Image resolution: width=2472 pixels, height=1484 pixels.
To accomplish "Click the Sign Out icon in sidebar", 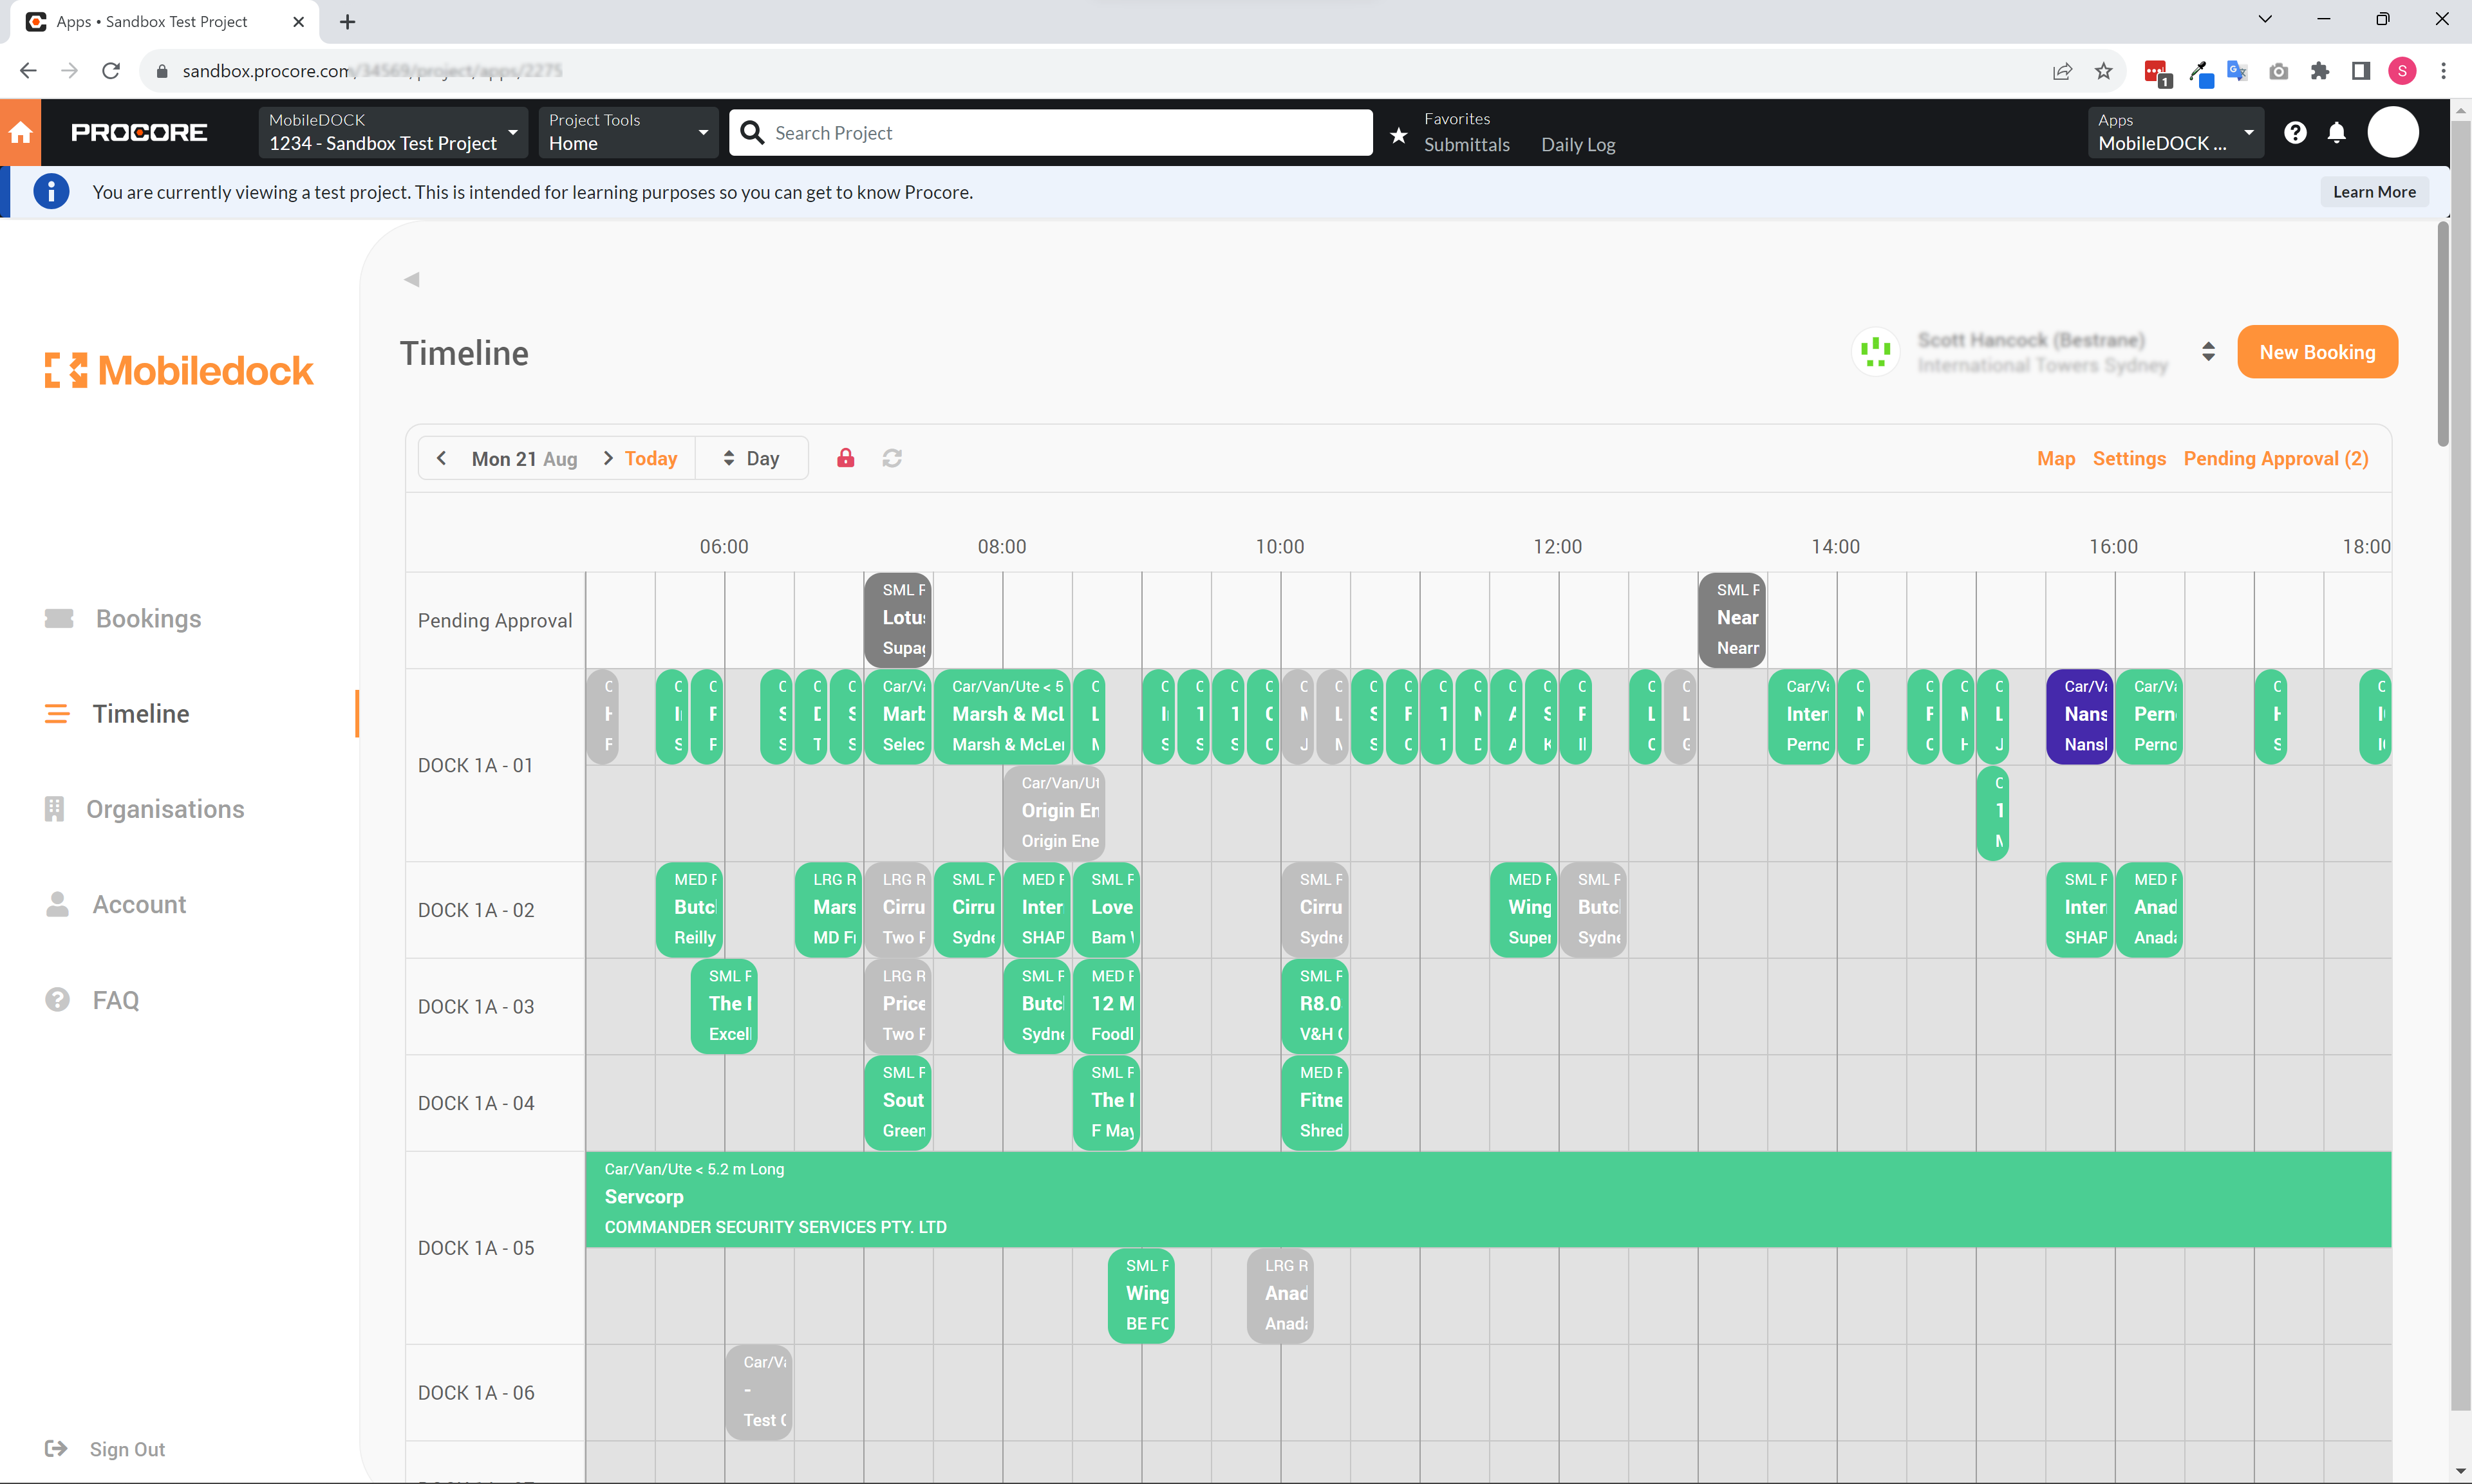I will coord(56,1449).
